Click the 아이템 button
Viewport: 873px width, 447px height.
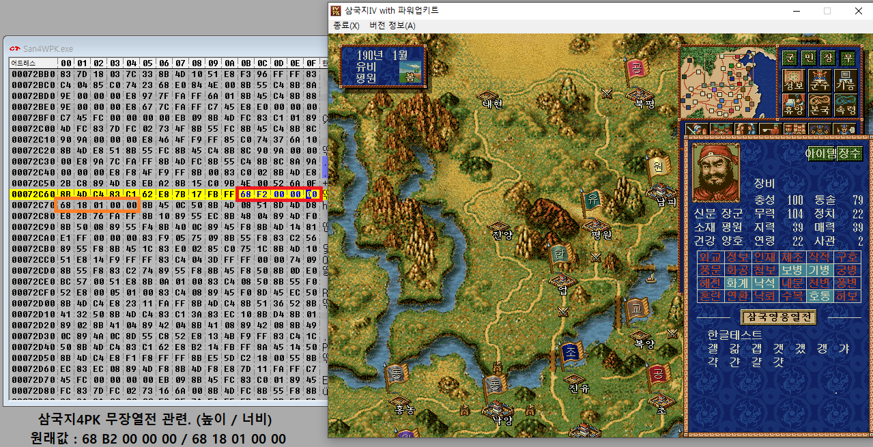tap(821, 155)
